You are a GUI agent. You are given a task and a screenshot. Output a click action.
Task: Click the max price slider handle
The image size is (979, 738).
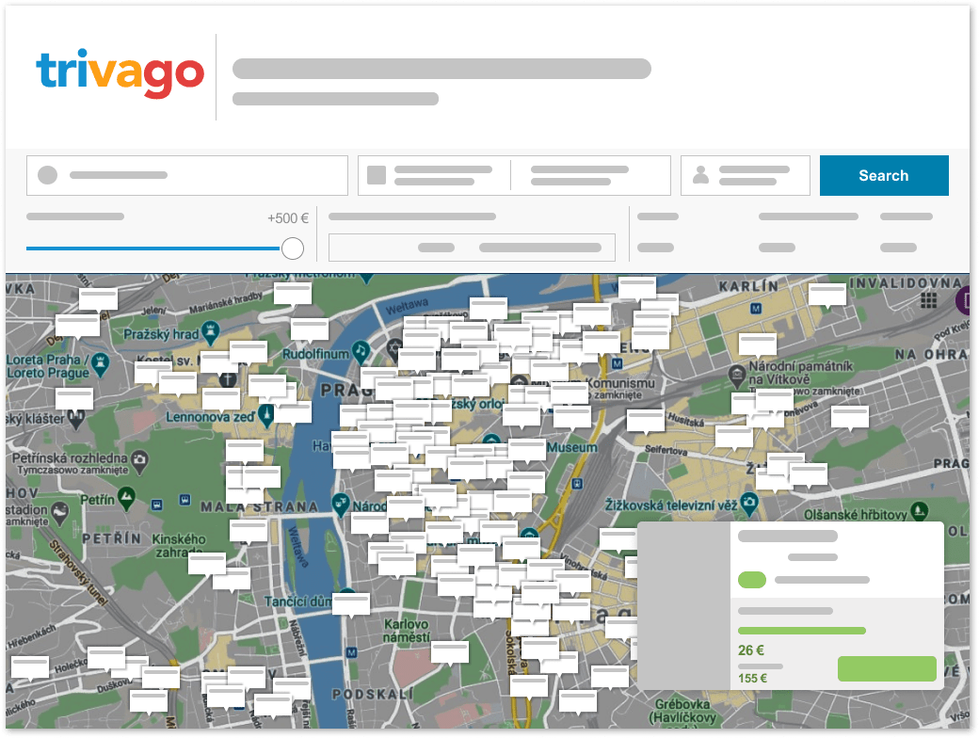(x=293, y=249)
